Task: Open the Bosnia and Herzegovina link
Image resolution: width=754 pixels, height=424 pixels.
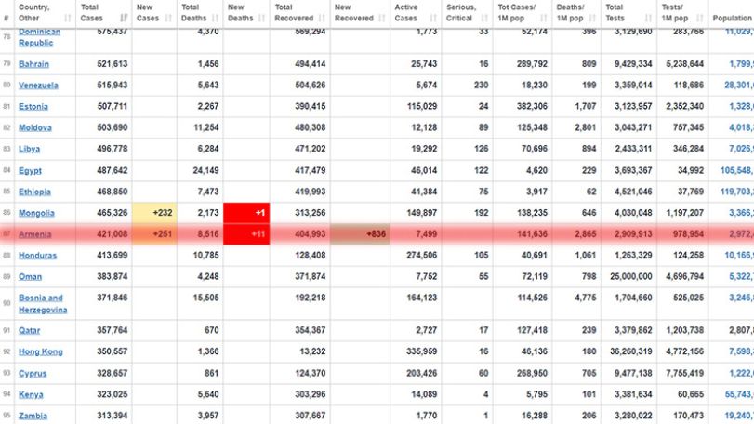Action: (43, 304)
